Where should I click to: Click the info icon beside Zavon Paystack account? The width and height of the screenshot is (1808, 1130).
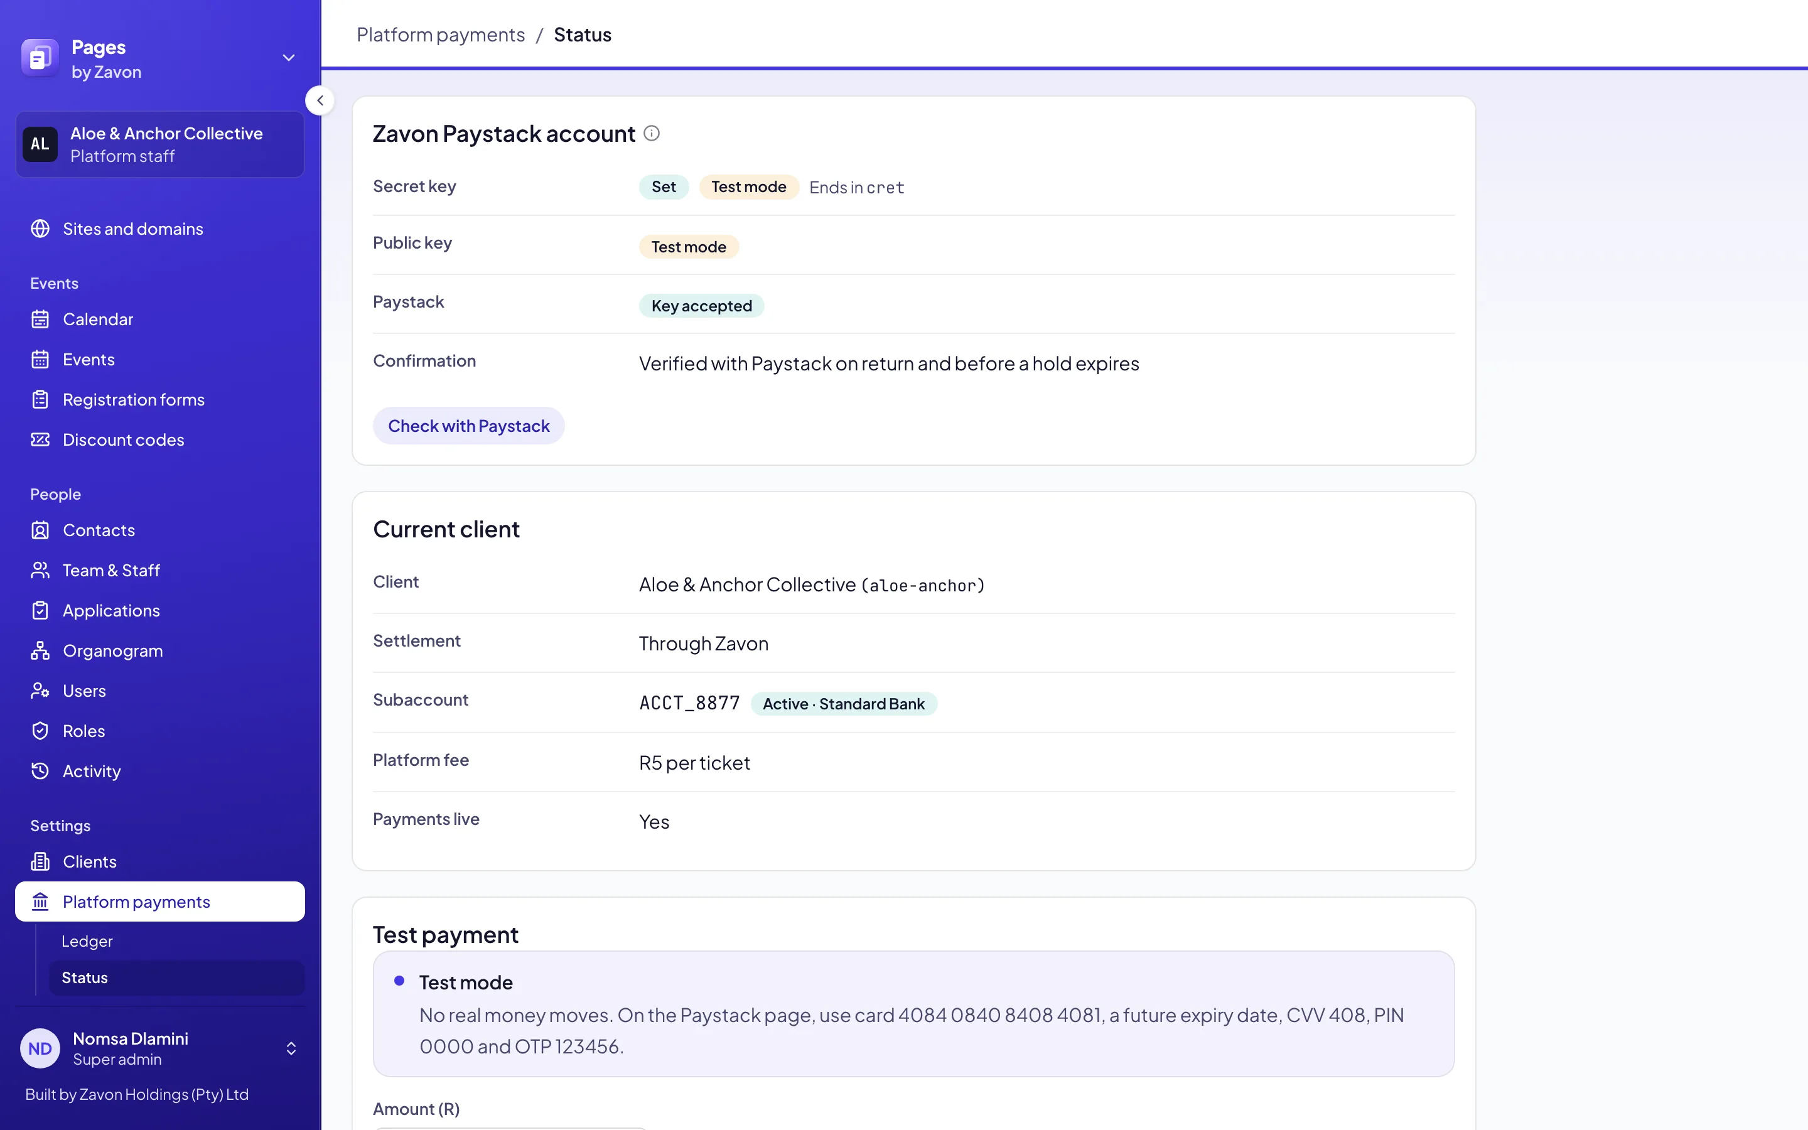tap(652, 133)
